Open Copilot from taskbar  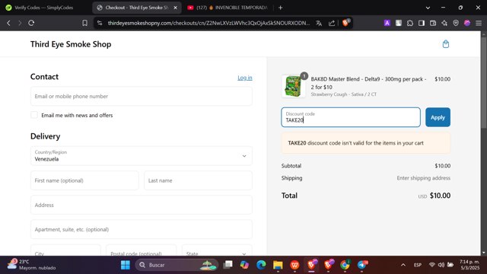click(x=244, y=265)
